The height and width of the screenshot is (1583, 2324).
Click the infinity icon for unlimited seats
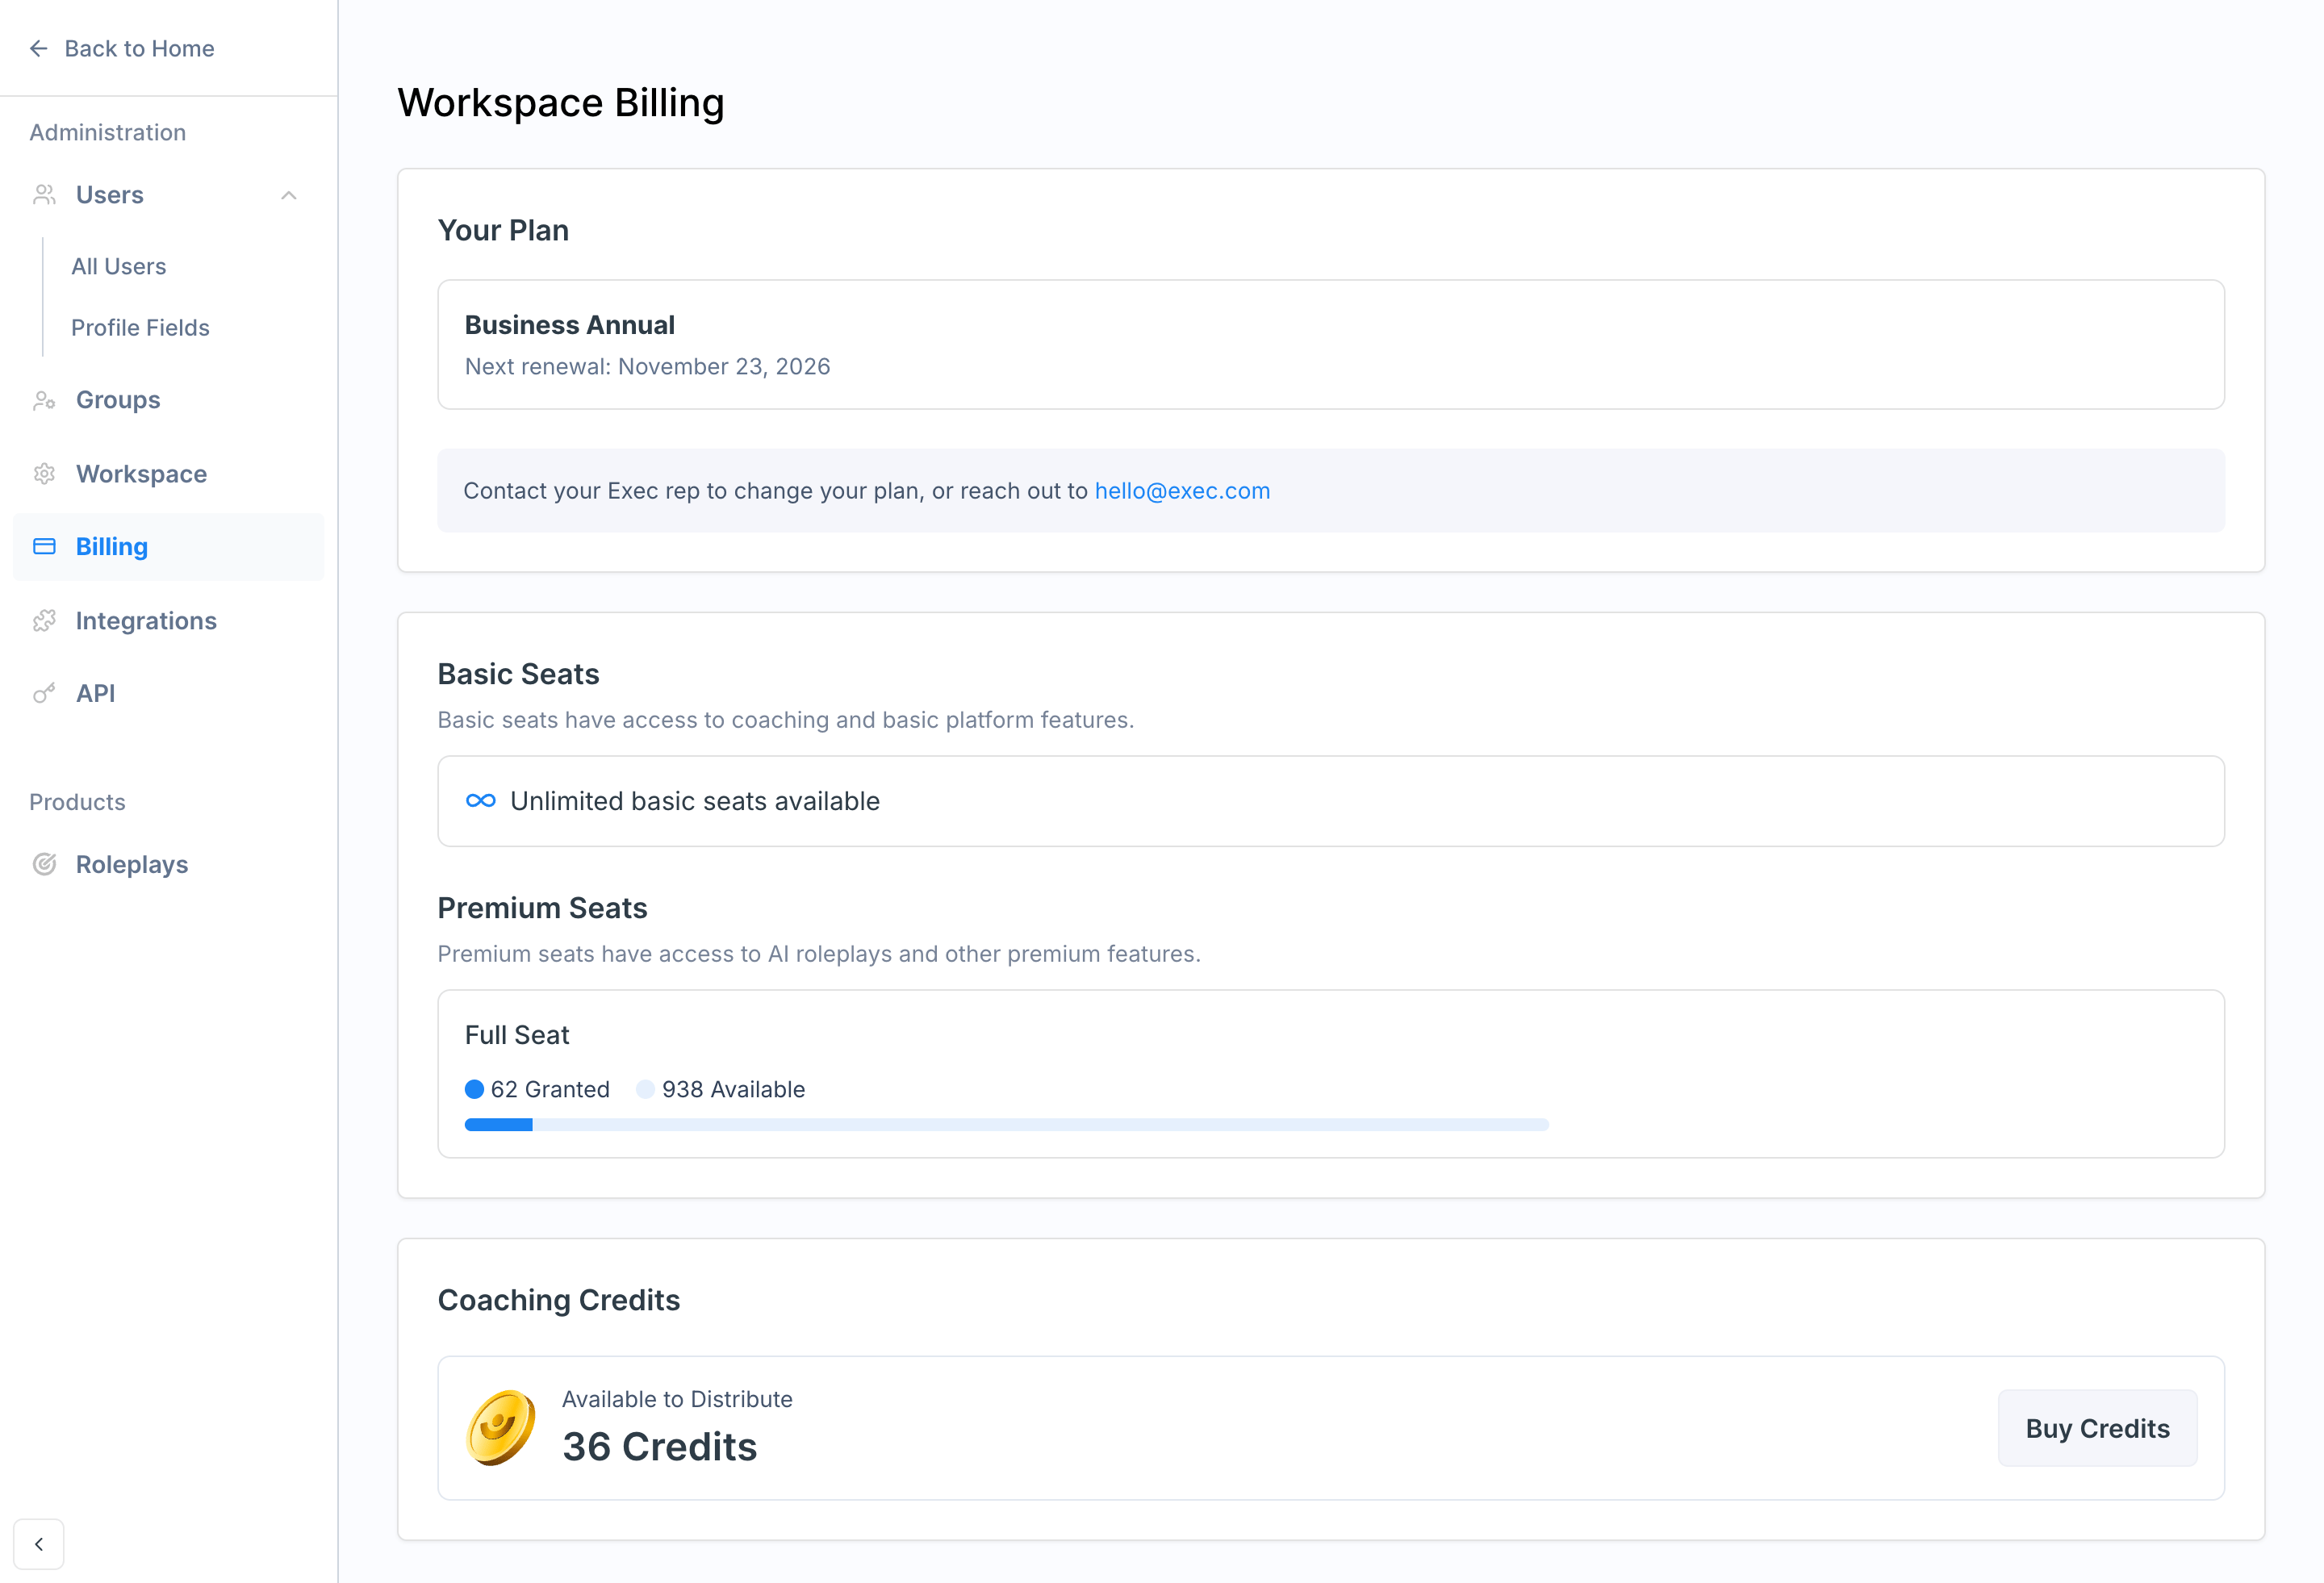[481, 801]
